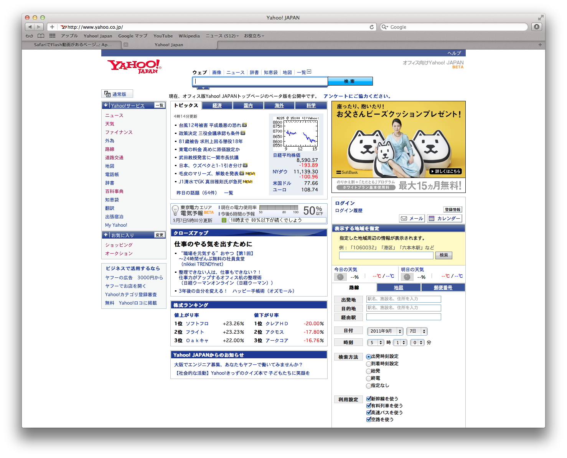Expand the ニュース (512) bookmarks menu
Viewport: 567px width, 458px height.
click(222, 36)
